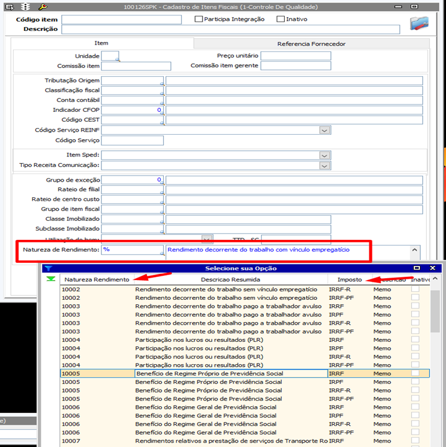Toggle Inativo checkbox for 10006 IRRF-PF row
The image size is (446, 447).
[x=415, y=432]
